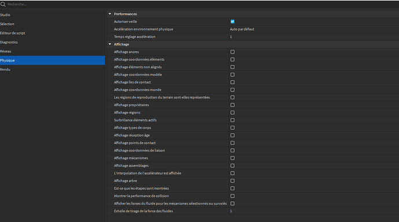Enable Affichage coordonnées de liaison checkbox
399x222 pixels.
click(x=232, y=150)
